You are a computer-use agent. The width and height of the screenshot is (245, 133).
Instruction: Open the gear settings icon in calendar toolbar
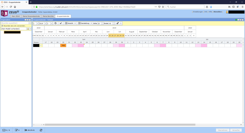click(118, 23)
